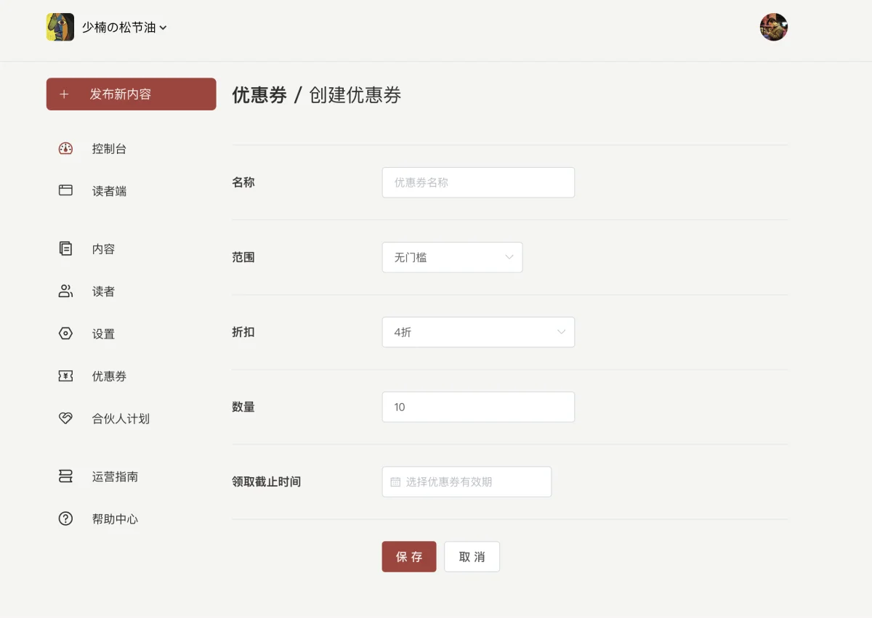The height and width of the screenshot is (618, 872).
Task: Open the 折扣 dropdown showing 4折
Action: click(x=478, y=333)
